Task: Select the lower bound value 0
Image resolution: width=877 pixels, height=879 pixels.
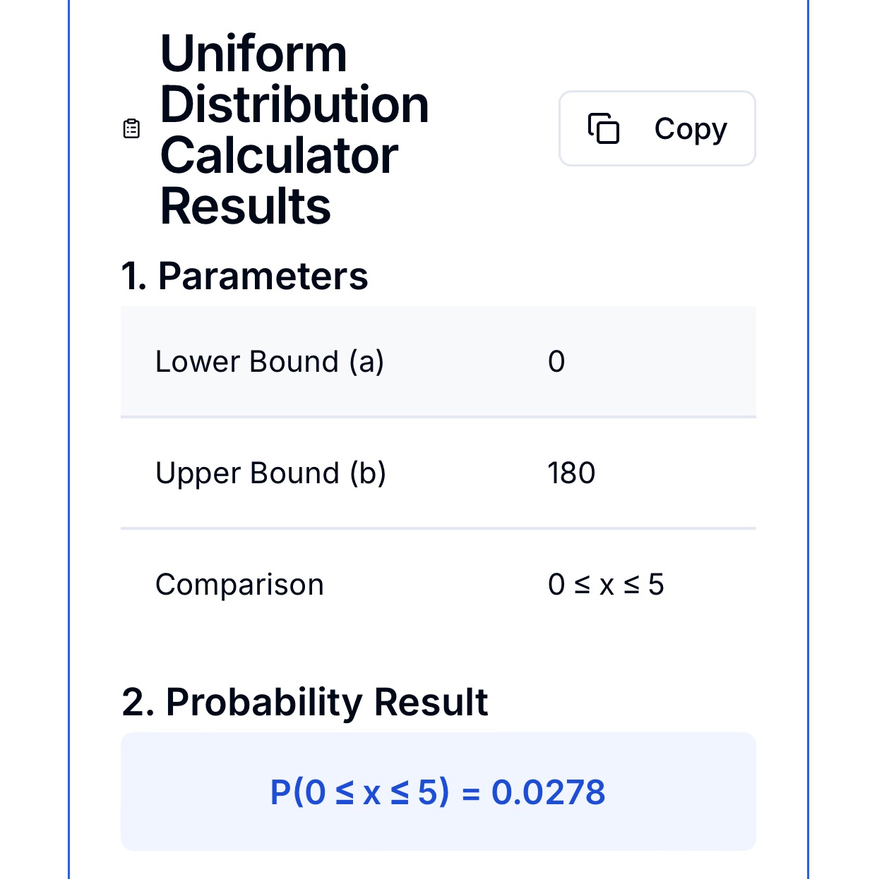Action: point(556,362)
